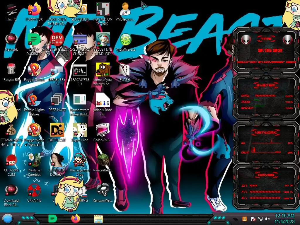The width and height of the screenshot is (300, 225).
Task: Open the Network desktop icon
Action: pos(11,42)
